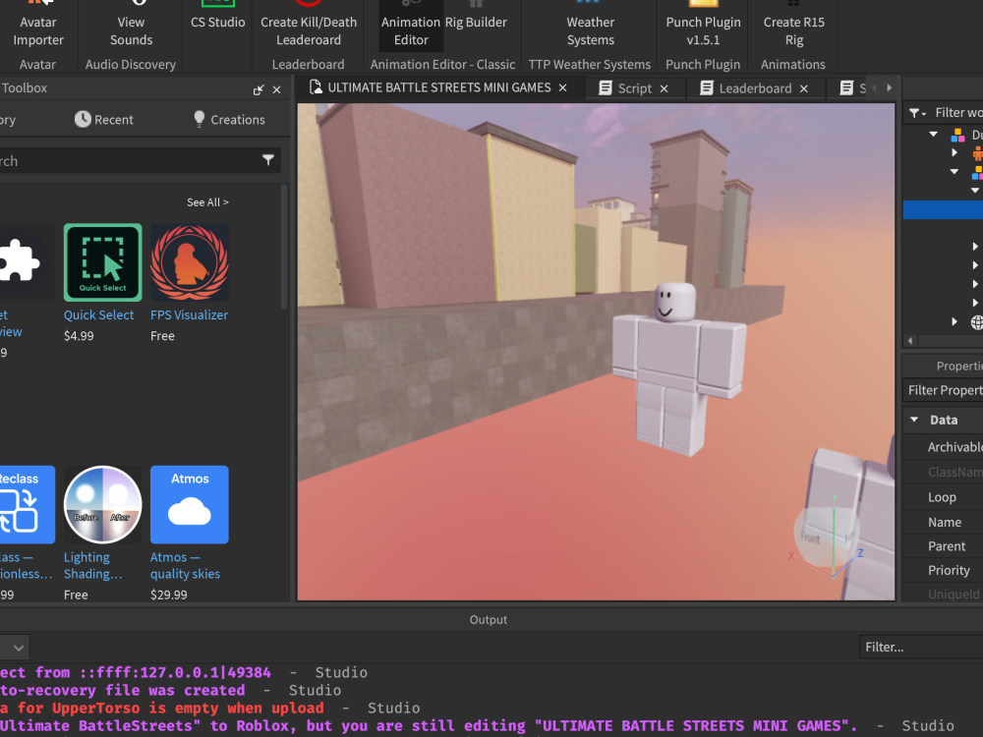Viewport: 983px width, 737px height.
Task: Open the Lighting Shading title link
Action: point(92,565)
